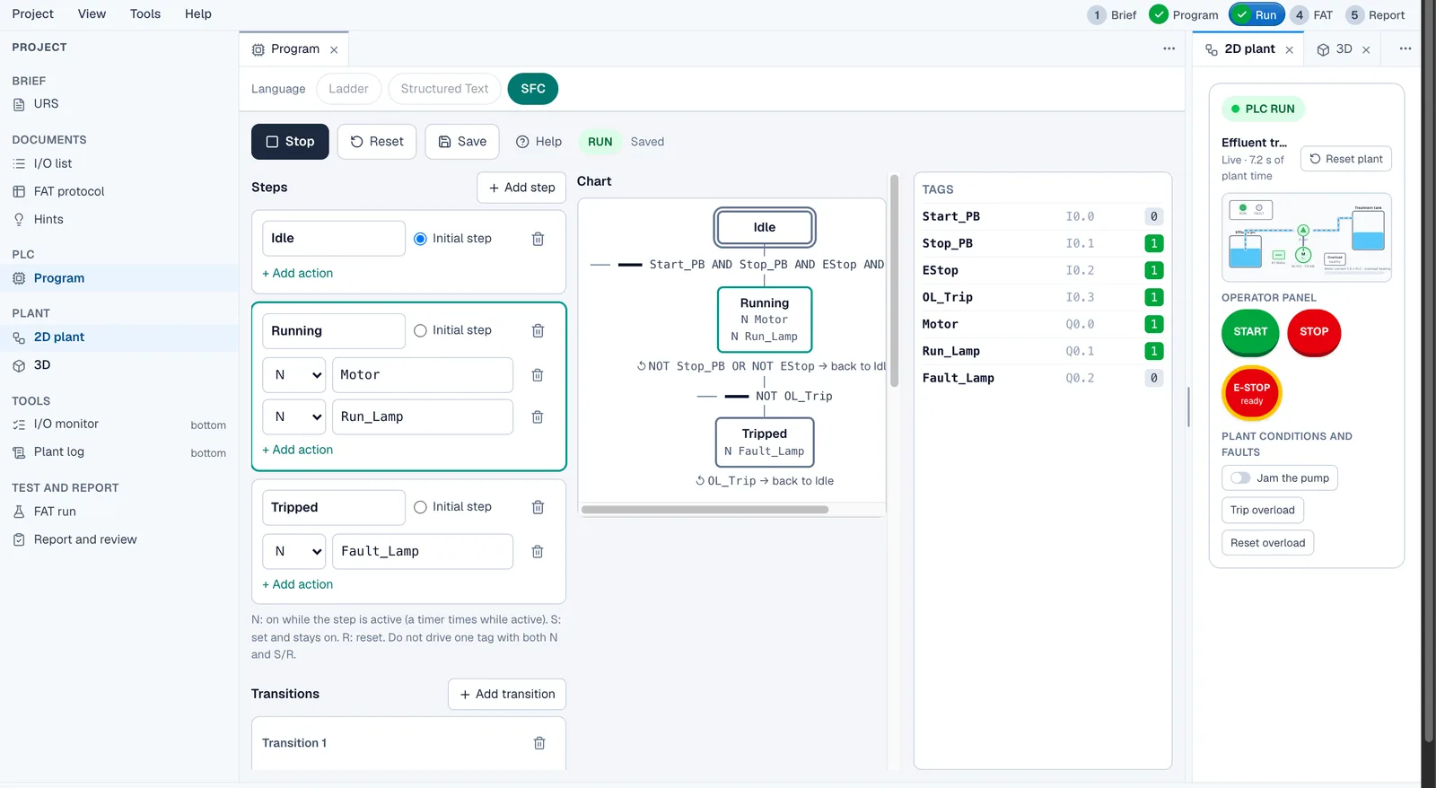This screenshot has width=1436, height=788.
Task: Click the chart horizontal scrollbar
Action: tap(705, 510)
